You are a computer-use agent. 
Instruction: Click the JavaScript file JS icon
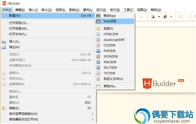pos(98,40)
